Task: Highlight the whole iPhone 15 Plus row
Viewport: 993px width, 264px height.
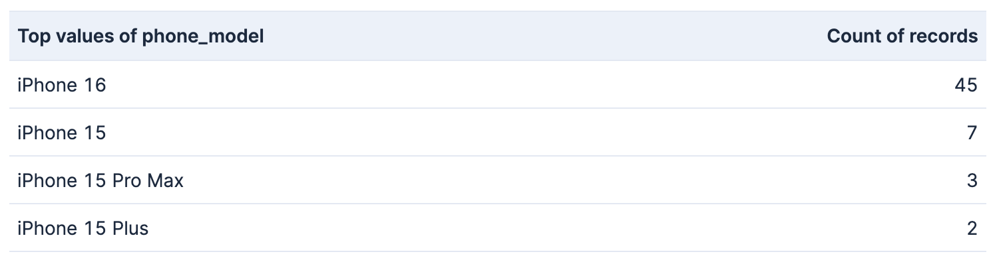Action: [498, 228]
